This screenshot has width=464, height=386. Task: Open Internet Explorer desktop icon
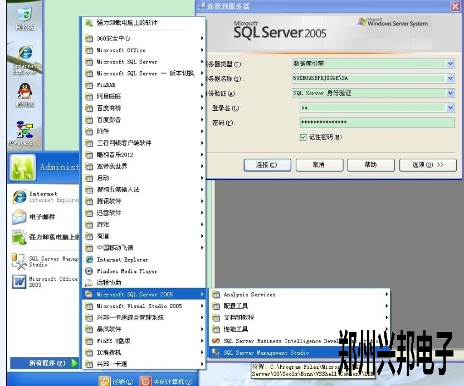click(25, 55)
